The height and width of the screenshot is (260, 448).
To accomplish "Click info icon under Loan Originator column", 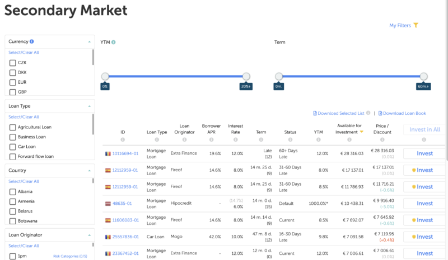I will coord(185,139).
